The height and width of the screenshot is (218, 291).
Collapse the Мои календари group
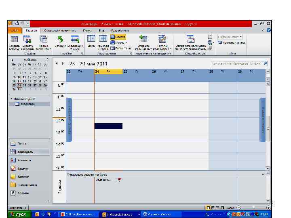(11, 99)
